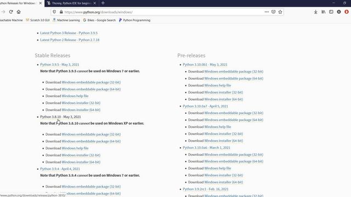Viewport: 351px width, 197px height.
Task: Reload the current page
Action: tap(11, 12)
